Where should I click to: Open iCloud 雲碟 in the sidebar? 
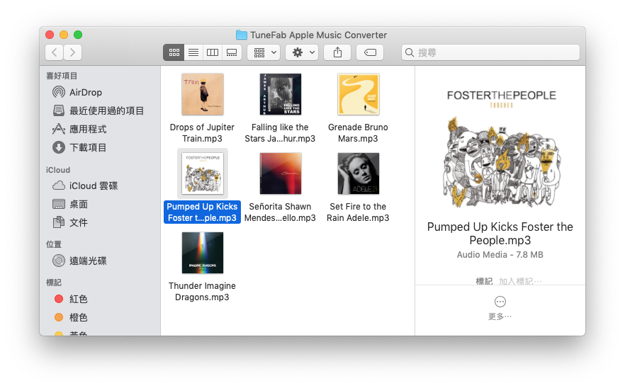coord(85,186)
